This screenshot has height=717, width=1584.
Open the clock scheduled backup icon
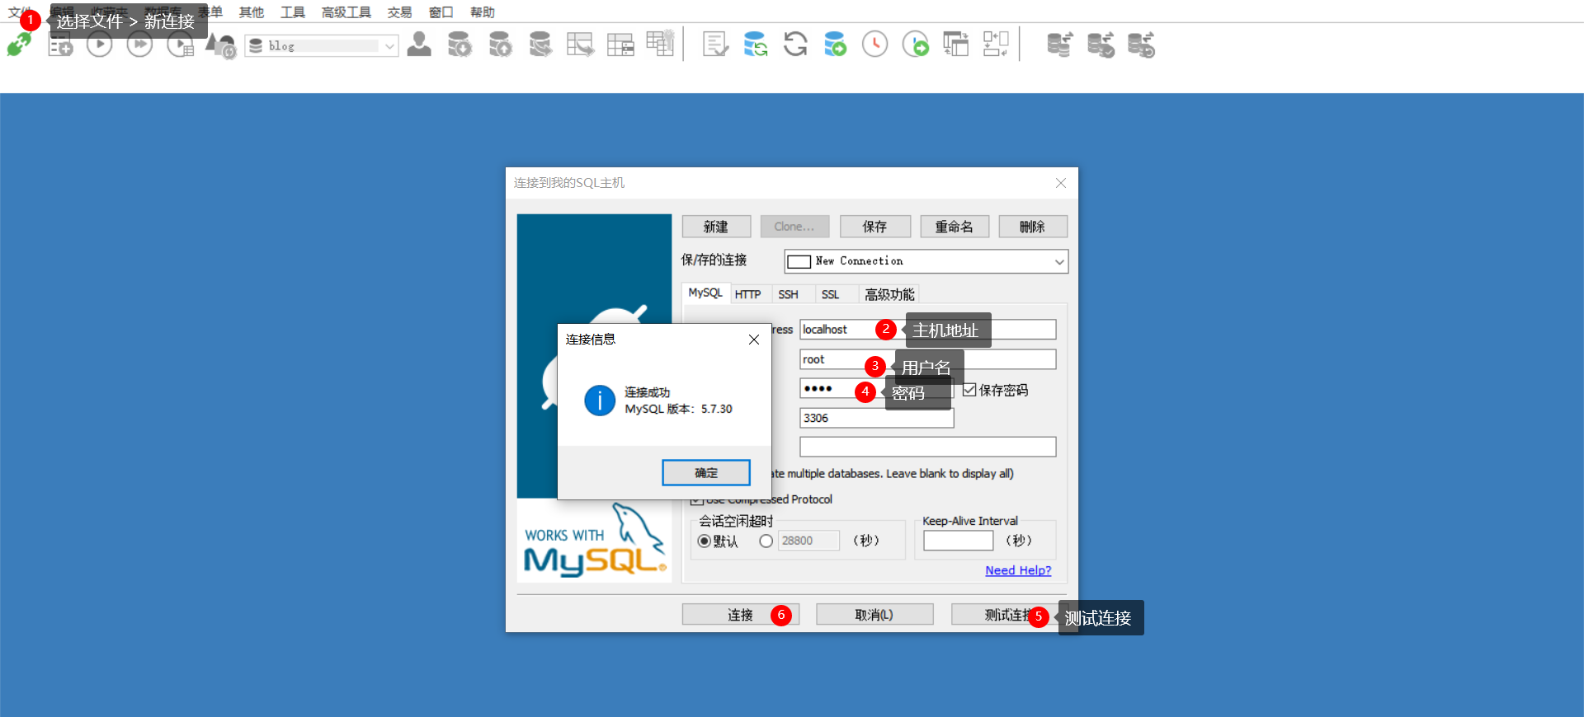(874, 44)
